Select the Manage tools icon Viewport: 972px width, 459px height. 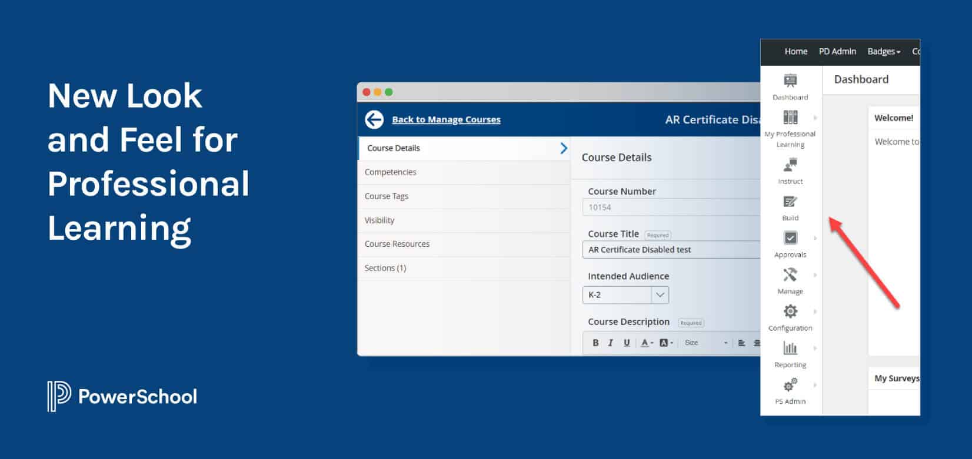point(790,275)
